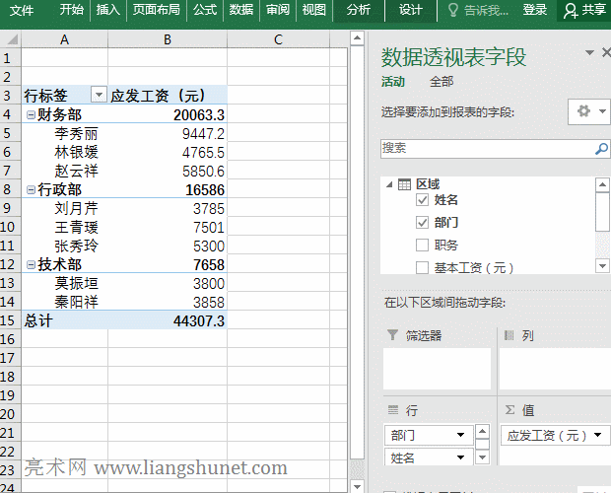Click the field list scroll-down arrow
The image size is (611, 493).
(x=602, y=266)
